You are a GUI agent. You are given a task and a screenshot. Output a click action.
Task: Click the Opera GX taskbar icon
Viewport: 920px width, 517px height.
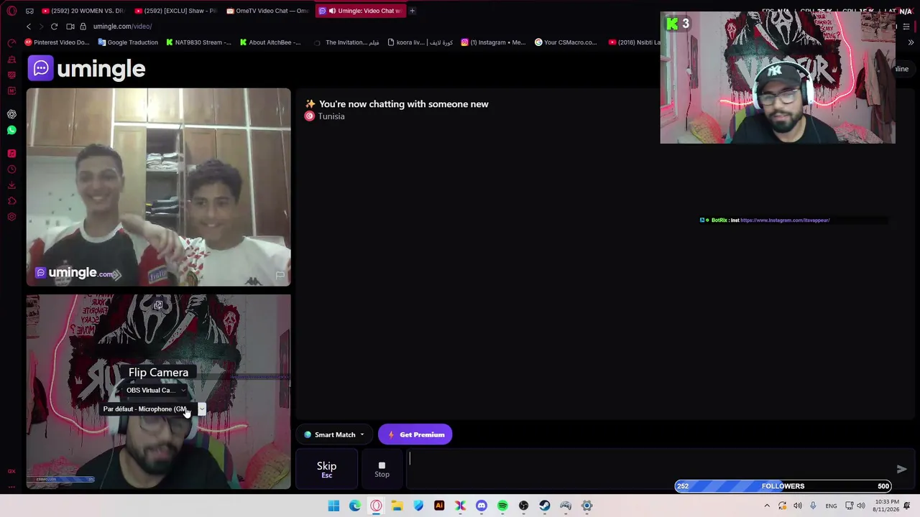(376, 506)
